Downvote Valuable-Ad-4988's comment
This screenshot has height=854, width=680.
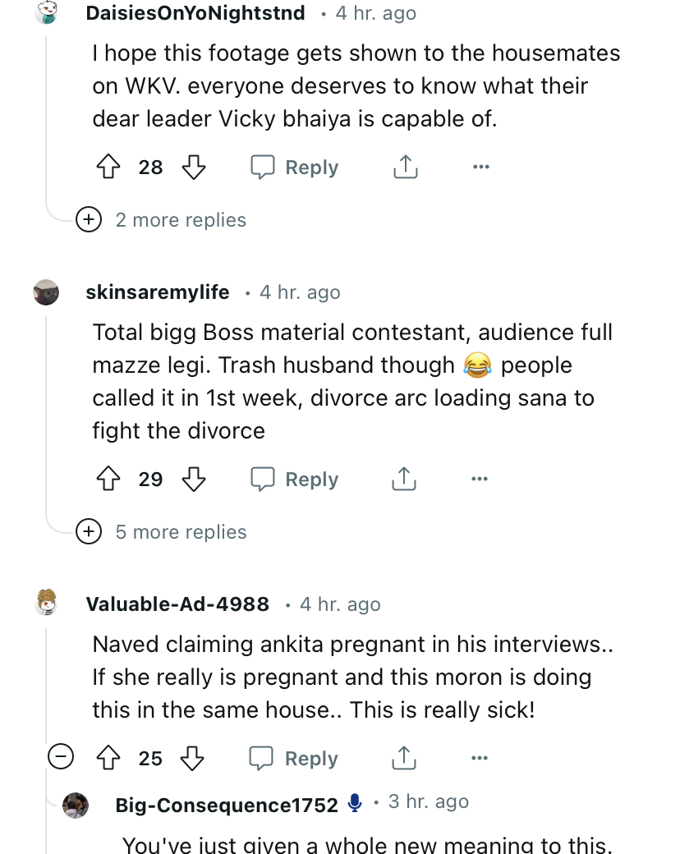(193, 759)
